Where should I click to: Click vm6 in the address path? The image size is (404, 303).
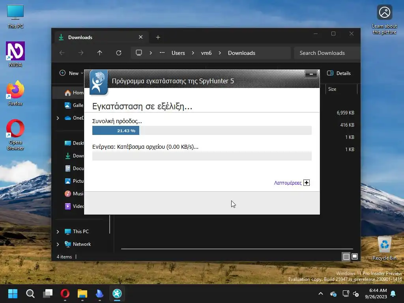pos(206,53)
